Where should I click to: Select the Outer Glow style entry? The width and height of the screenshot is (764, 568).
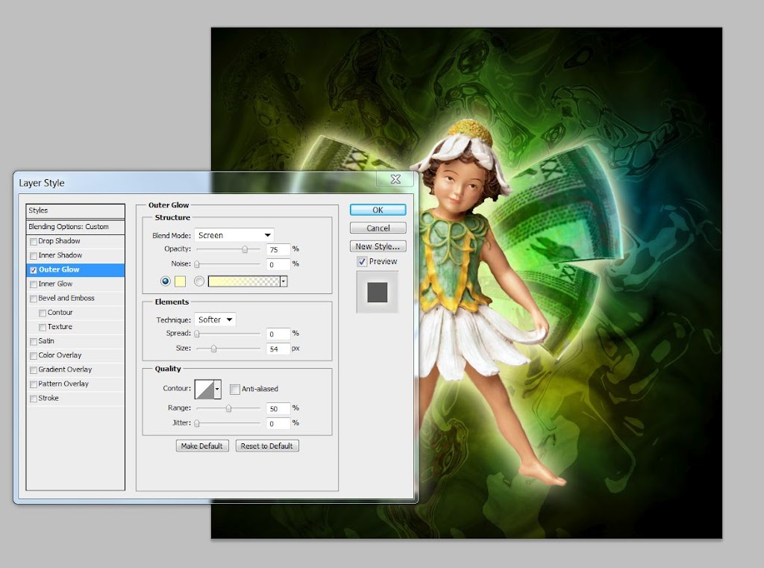tap(75, 269)
